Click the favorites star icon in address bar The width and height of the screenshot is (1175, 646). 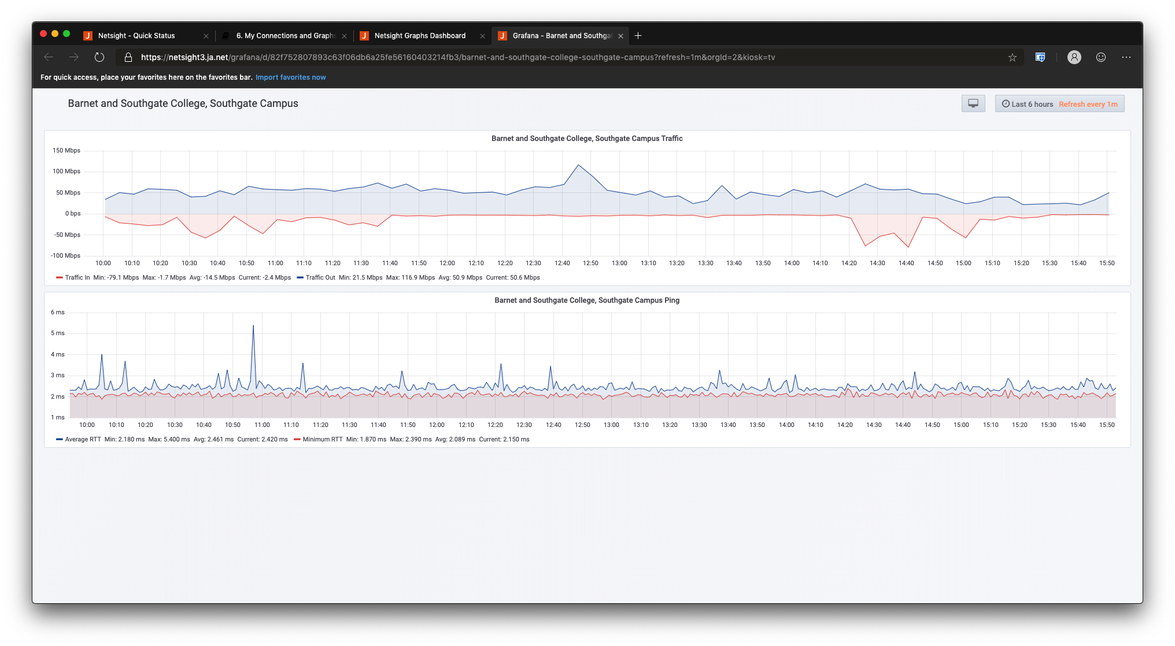coord(1012,57)
